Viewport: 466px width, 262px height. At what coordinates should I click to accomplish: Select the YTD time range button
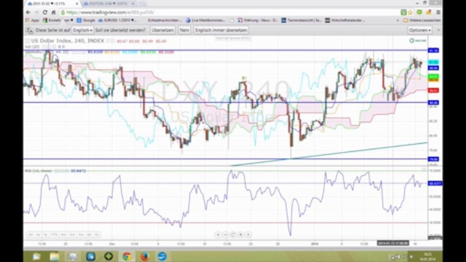point(54,235)
